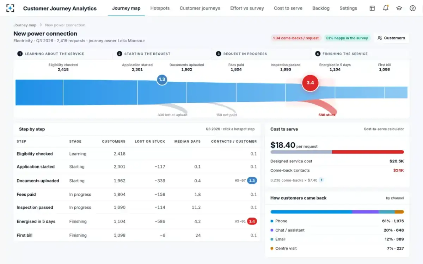Open the Settings tab
The height and width of the screenshot is (264, 423).
pyautogui.click(x=348, y=8)
